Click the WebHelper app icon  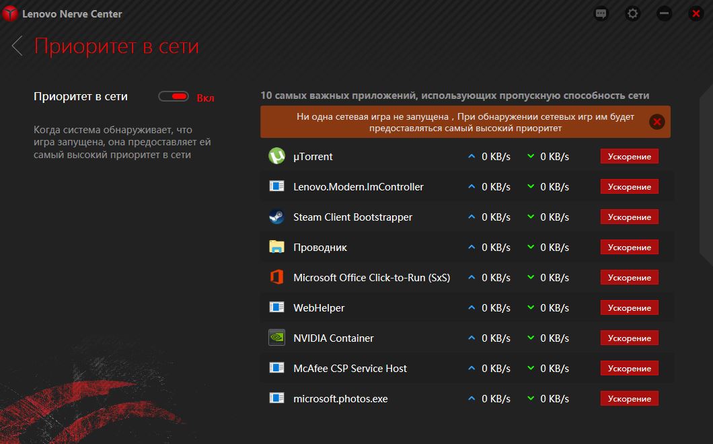276,307
